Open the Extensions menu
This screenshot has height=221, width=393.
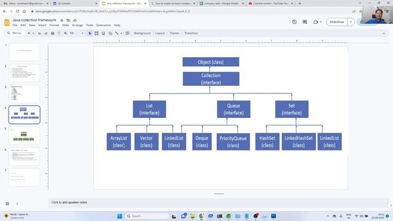tap(104, 25)
